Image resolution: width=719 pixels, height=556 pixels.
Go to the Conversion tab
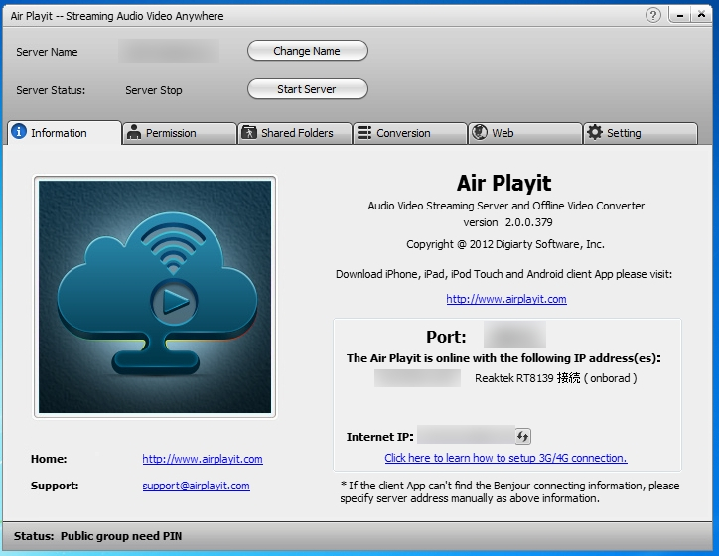tap(410, 133)
